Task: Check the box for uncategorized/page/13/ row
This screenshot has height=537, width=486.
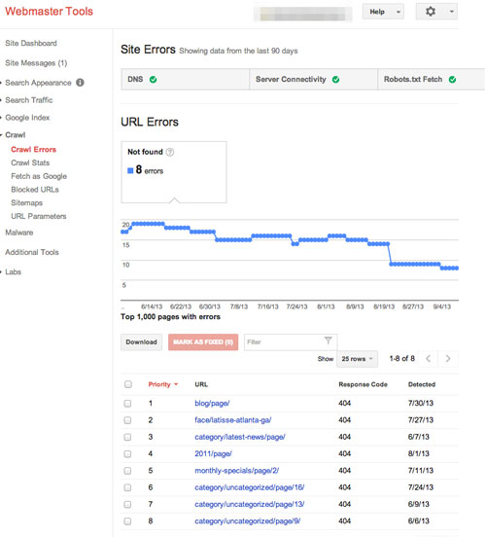Action: click(x=127, y=504)
